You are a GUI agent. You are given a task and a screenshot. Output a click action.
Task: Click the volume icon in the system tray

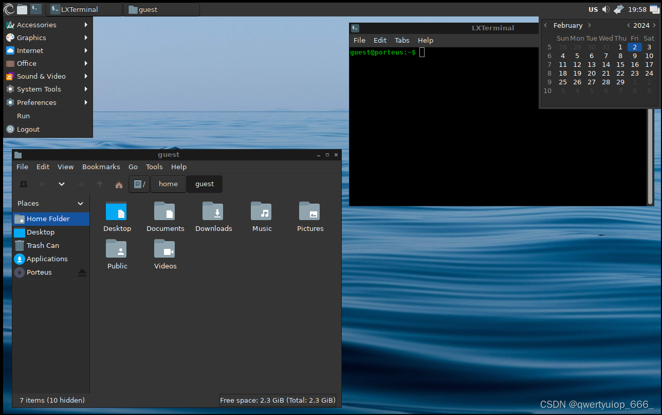pyautogui.click(x=606, y=9)
